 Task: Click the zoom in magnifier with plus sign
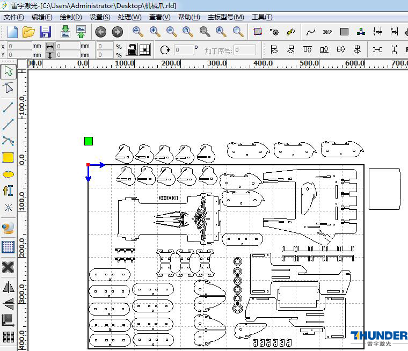coord(155,32)
